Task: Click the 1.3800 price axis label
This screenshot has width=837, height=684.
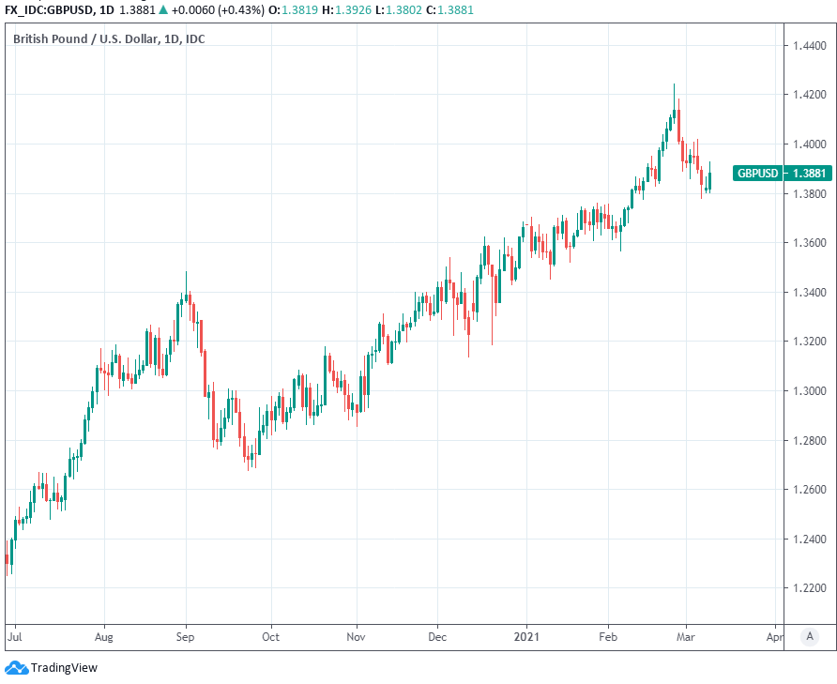Action: tap(809, 194)
